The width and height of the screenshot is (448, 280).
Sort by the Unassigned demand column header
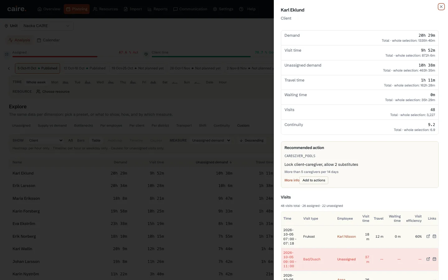[x=214, y=162]
